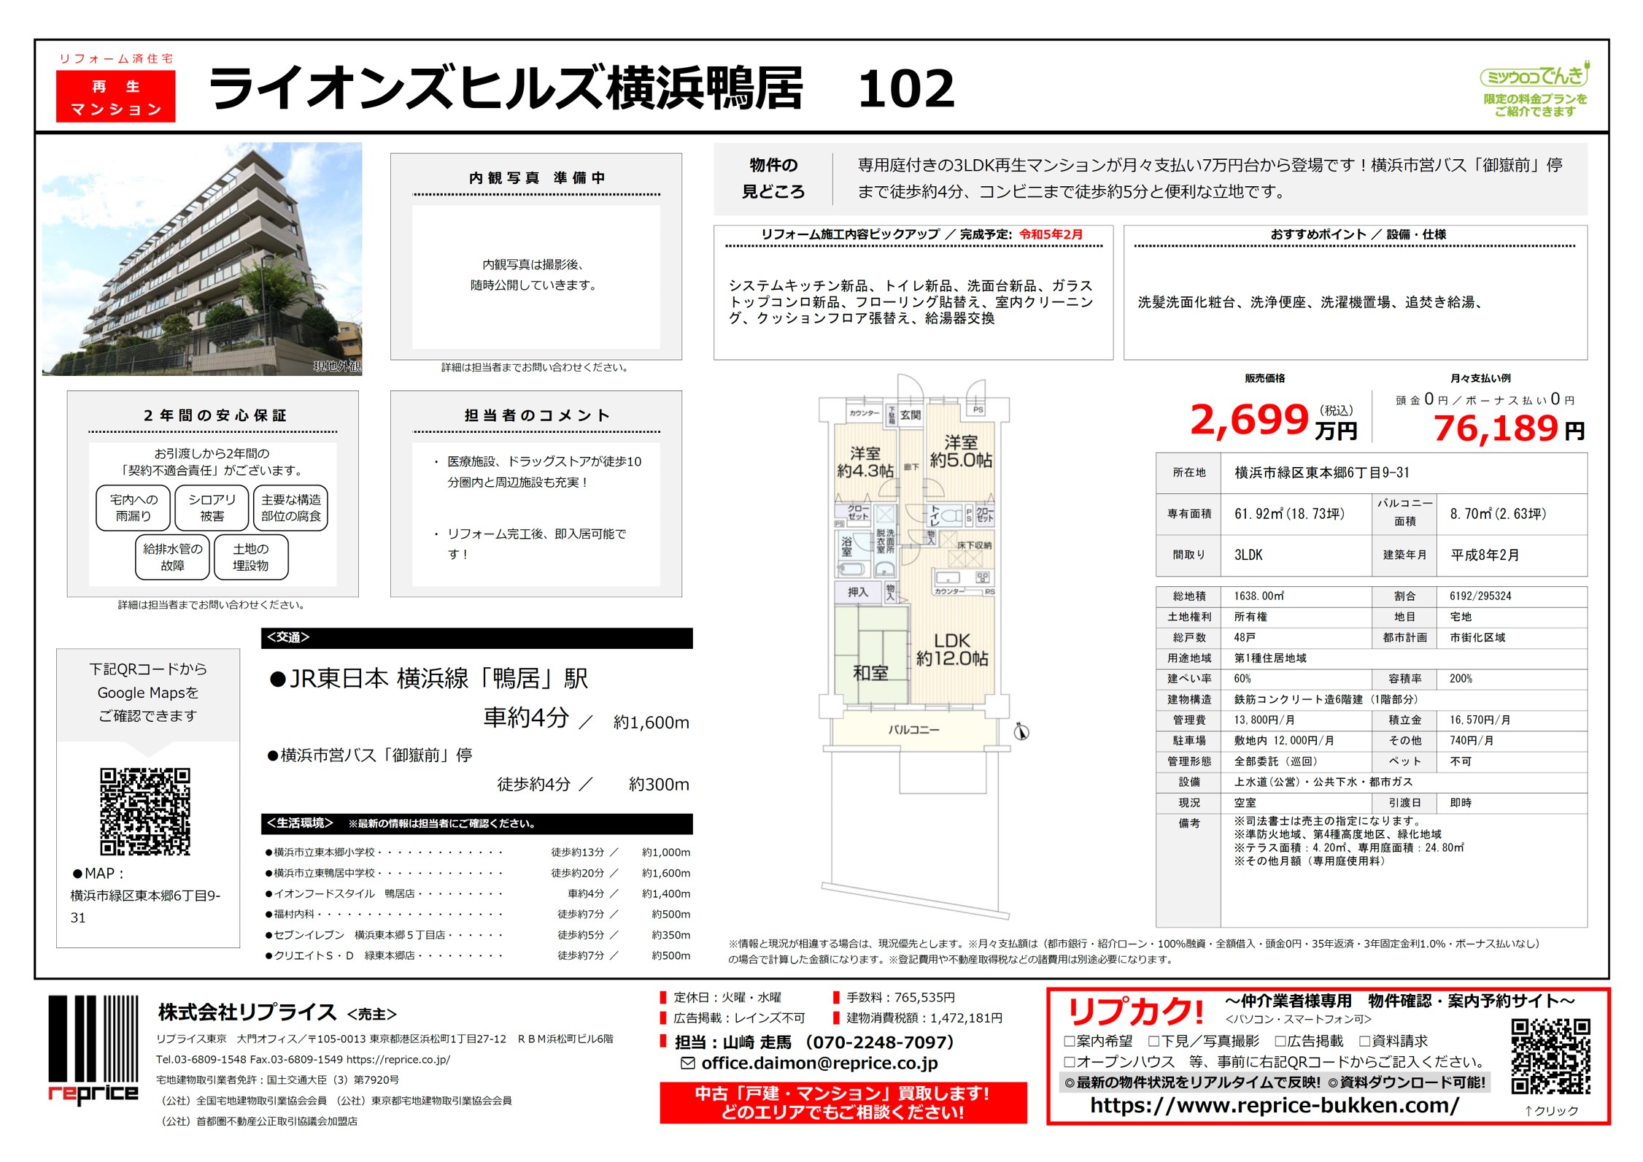Screen dimensions: 1643x1162
Task: Click the building exterior photo
Action: click(x=202, y=259)
